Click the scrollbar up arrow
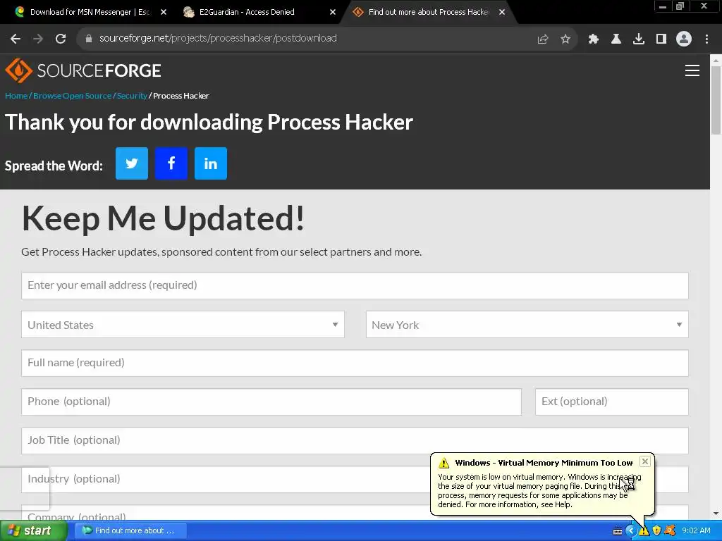Viewport: 722px width, 541px height. click(x=716, y=61)
